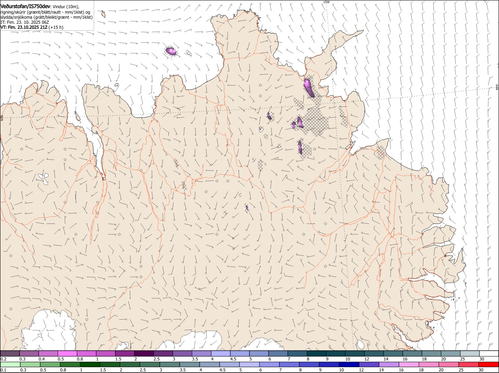Click the swatch between 2.5 and 3 in the lower legend bar
The width and height of the screenshot is (499, 373).
(149, 365)
